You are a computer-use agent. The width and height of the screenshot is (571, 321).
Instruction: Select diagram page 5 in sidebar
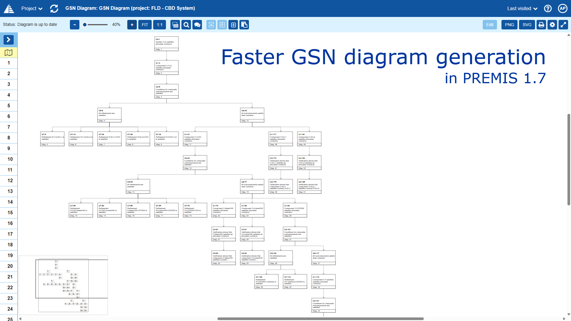click(9, 106)
